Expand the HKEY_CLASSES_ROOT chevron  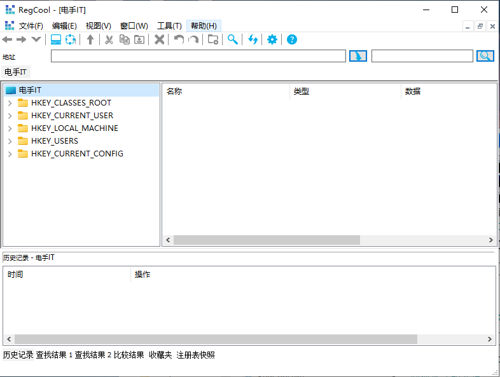click(x=10, y=103)
